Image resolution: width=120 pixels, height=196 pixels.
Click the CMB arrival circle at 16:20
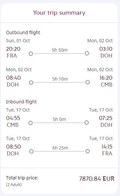pyautogui.click(x=88, y=82)
